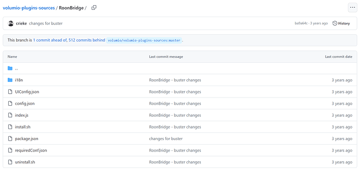Open the index.js file

[x=21, y=115]
